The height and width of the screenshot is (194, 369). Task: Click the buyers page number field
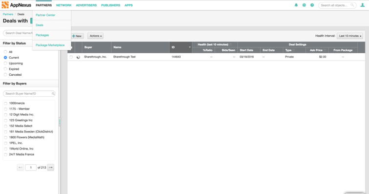point(31,167)
